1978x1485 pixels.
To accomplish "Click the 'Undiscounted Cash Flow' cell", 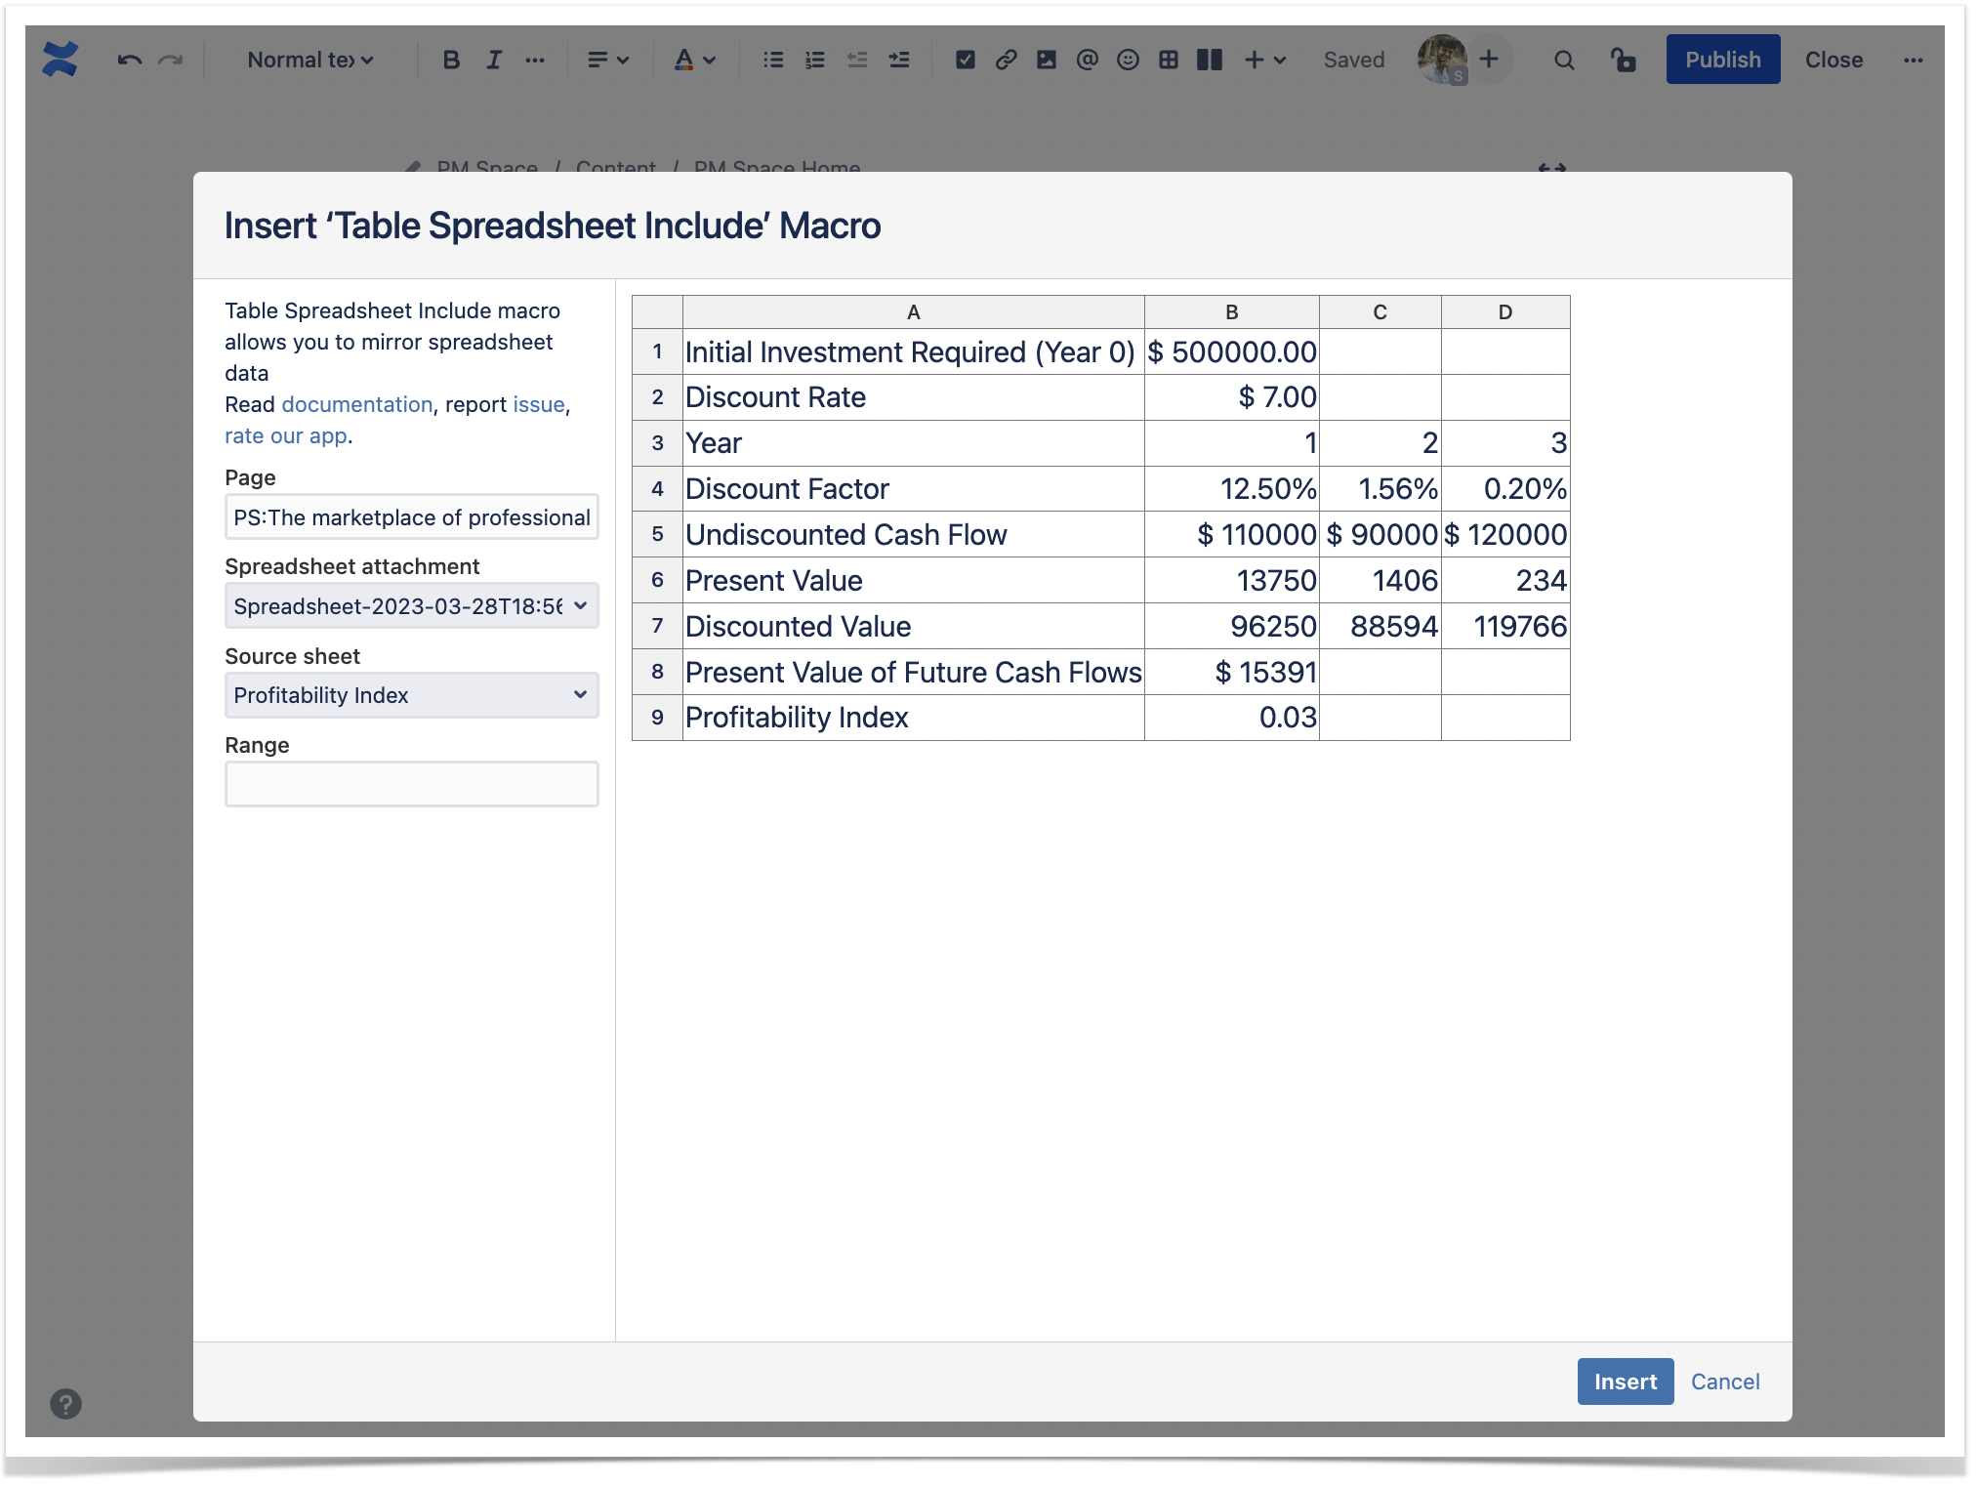I will [913, 535].
